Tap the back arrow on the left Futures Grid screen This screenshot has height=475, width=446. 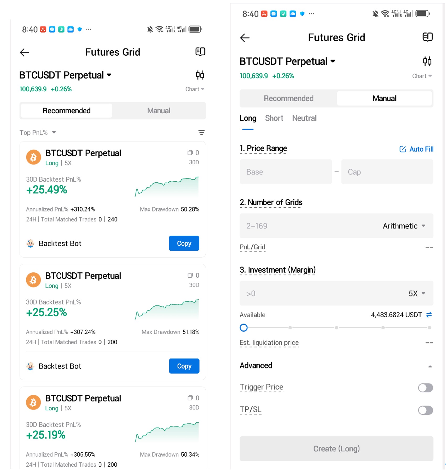pyautogui.click(x=24, y=52)
